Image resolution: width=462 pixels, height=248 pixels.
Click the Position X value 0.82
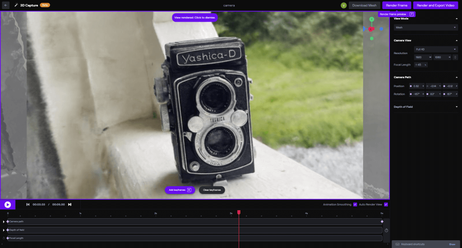pos(416,86)
